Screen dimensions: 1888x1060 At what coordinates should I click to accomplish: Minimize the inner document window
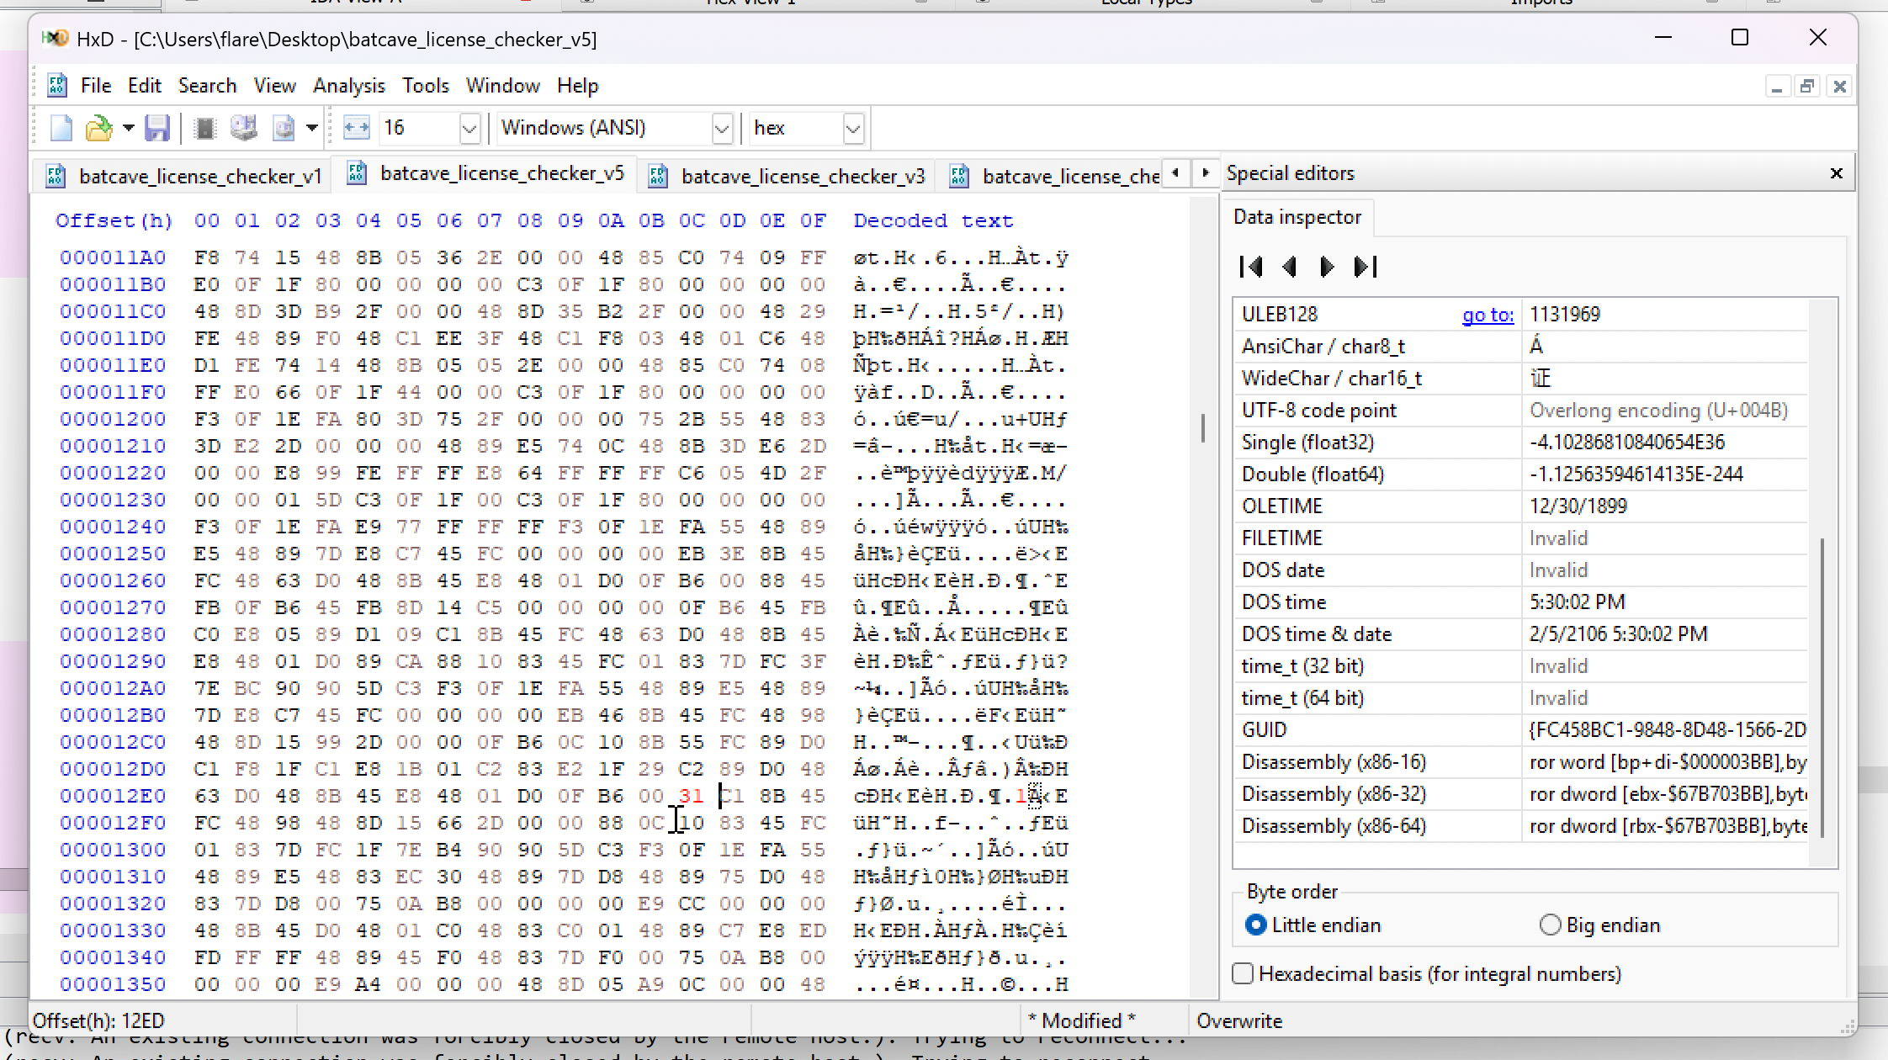coord(1777,87)
